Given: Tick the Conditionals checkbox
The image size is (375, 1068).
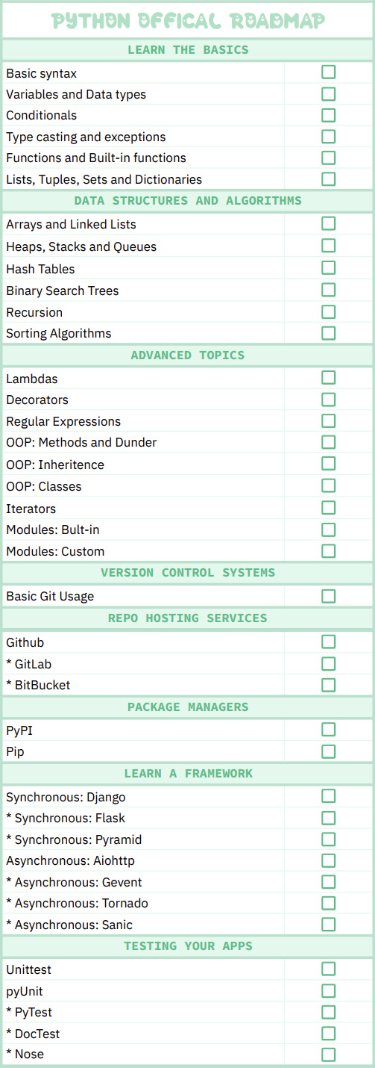Looking at the screenshot, I should (328, 115).
